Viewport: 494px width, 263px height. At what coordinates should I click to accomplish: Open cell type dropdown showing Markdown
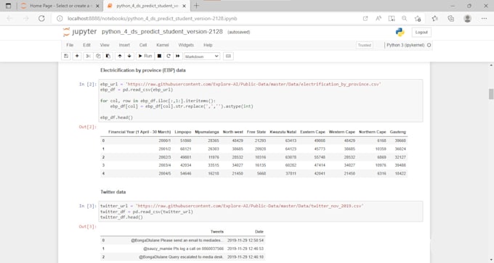202,57
